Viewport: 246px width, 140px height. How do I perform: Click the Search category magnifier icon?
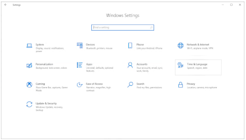130,85
